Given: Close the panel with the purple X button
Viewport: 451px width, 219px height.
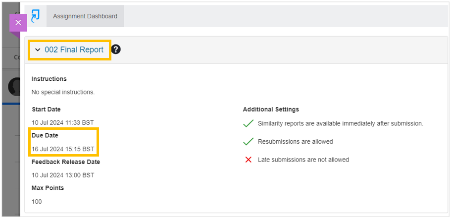Looking at the screenshot, I should (18, 22).
